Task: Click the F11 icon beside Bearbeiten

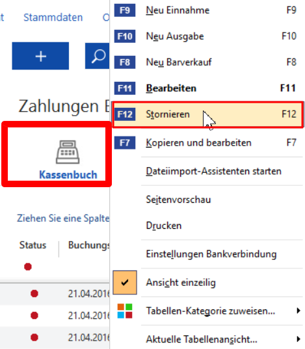Action: point(125,88)
